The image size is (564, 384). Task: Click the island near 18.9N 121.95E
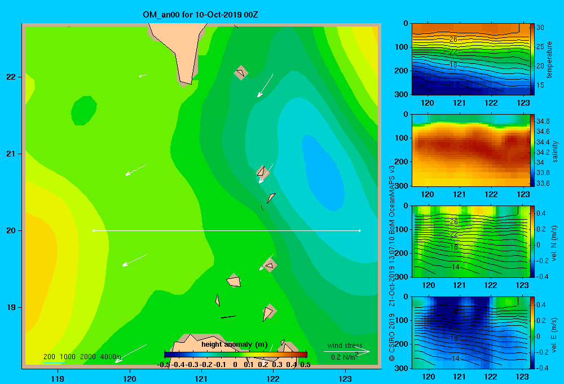pos(269,312)
